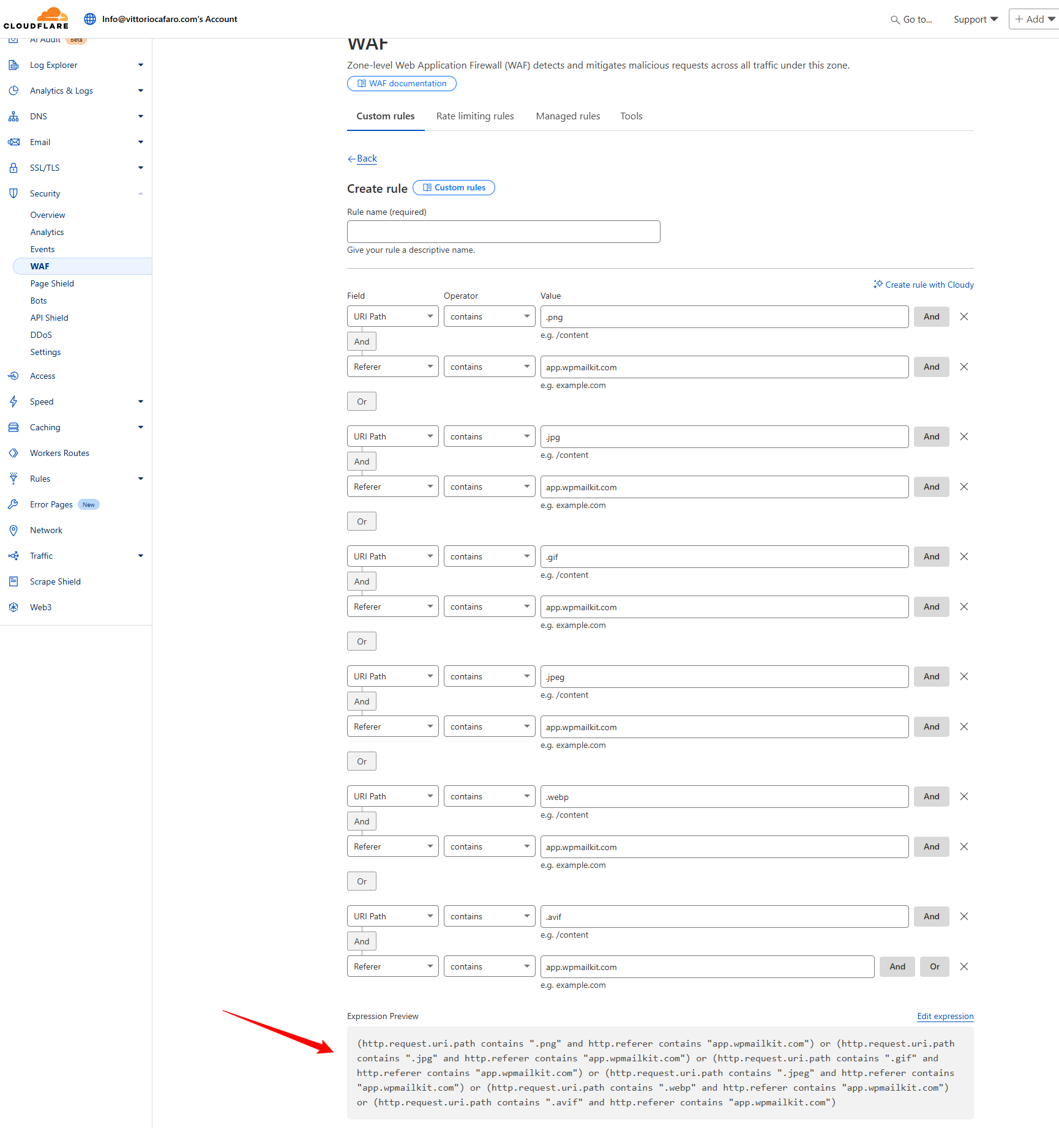Collapse the Security sidebar section
This screenshot has height=1128, width=1059.
pos(141,193)
